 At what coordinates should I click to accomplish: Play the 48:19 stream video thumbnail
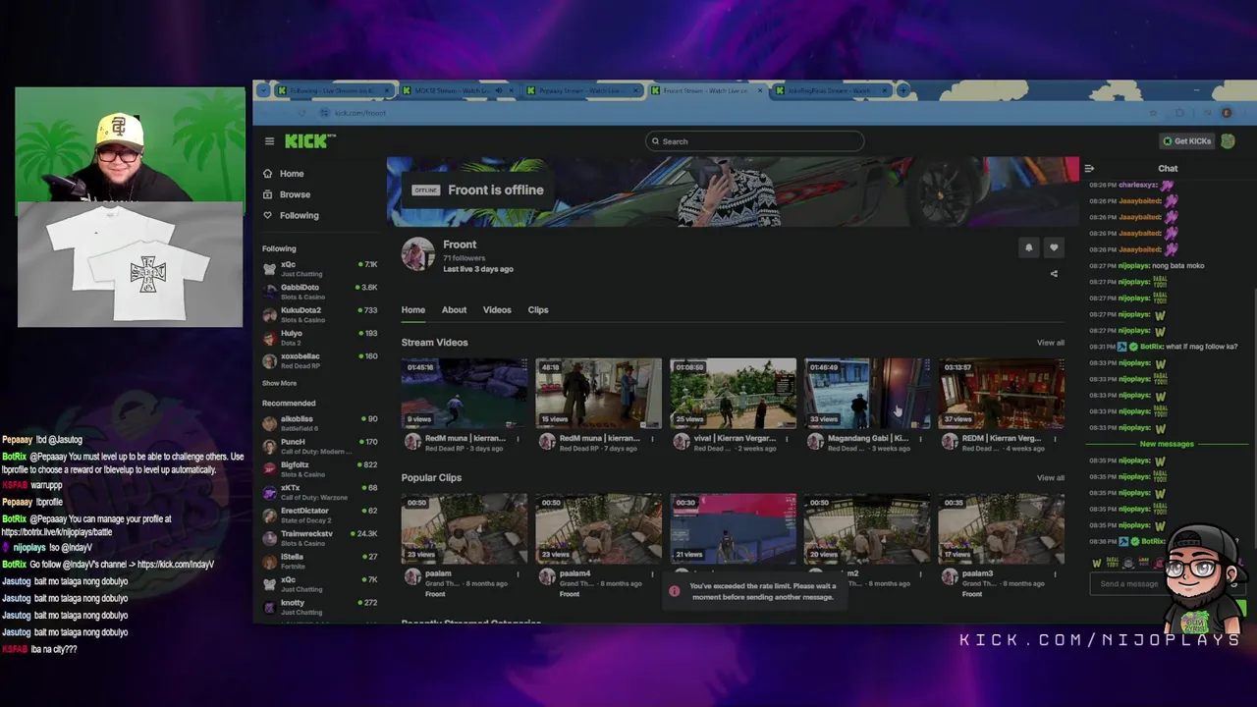point(599,394)
